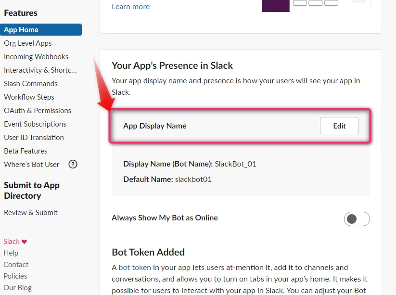Open Workflow Steps page
Viewport: 396px width, 295px height.
(29, 97)
